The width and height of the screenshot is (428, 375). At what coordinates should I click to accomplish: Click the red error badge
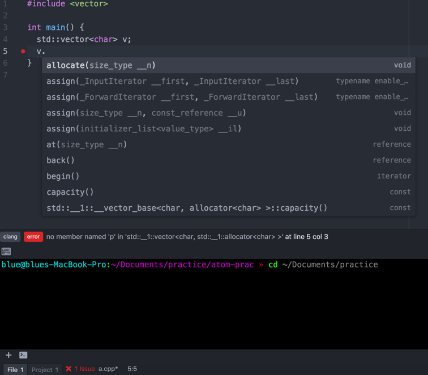(x=33, y=237)
